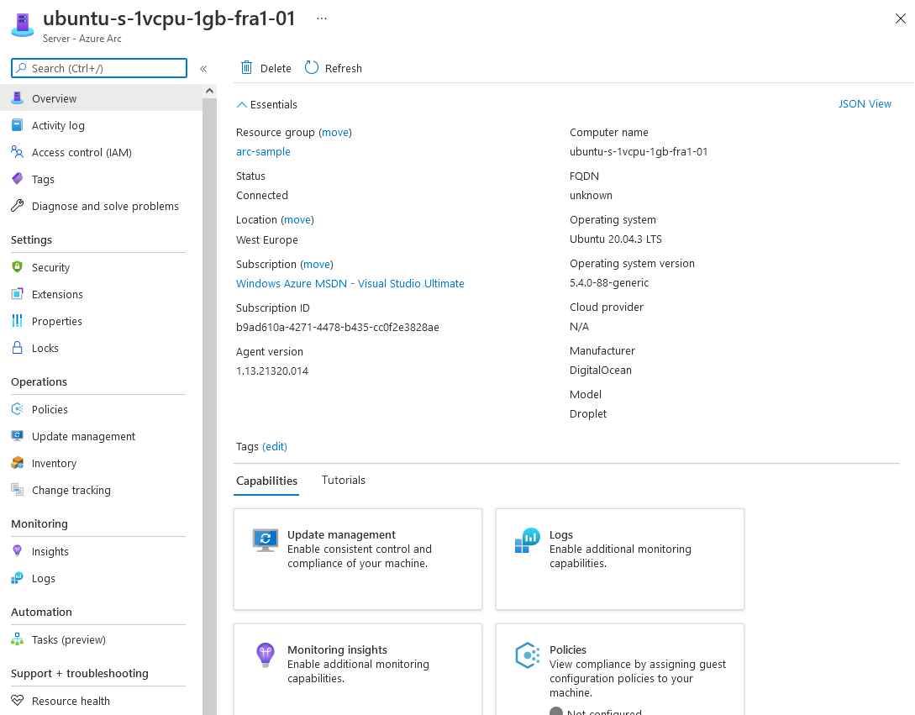
Task: Click the Diagnose and solve problems wrench icon
Action: [18, 206]
